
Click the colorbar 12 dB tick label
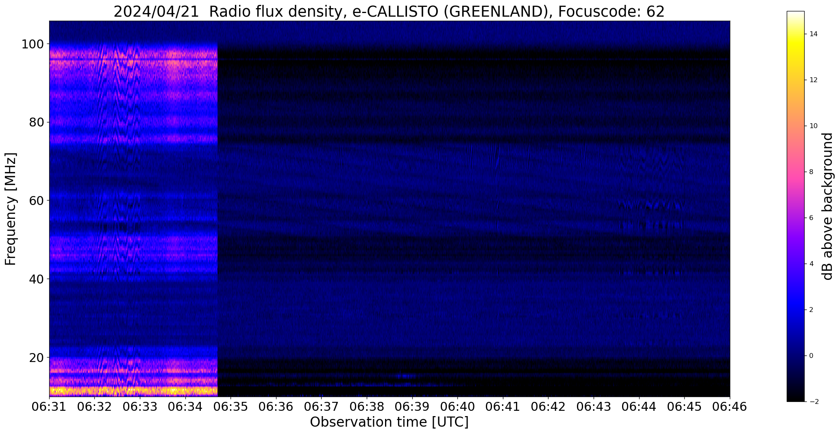813,80
